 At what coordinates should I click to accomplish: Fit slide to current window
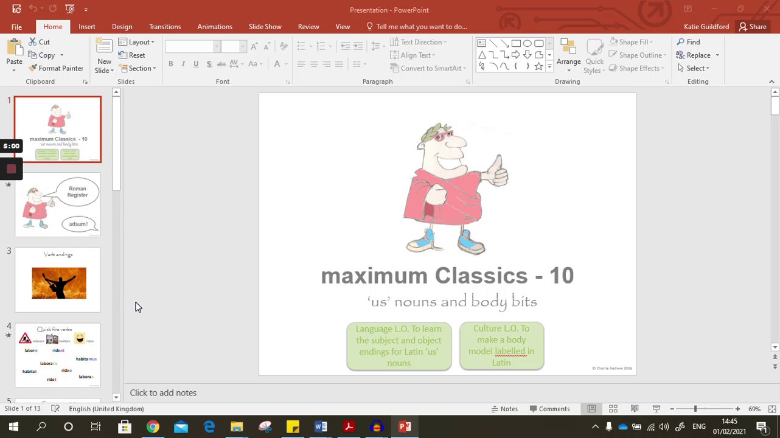pos(771,409)
